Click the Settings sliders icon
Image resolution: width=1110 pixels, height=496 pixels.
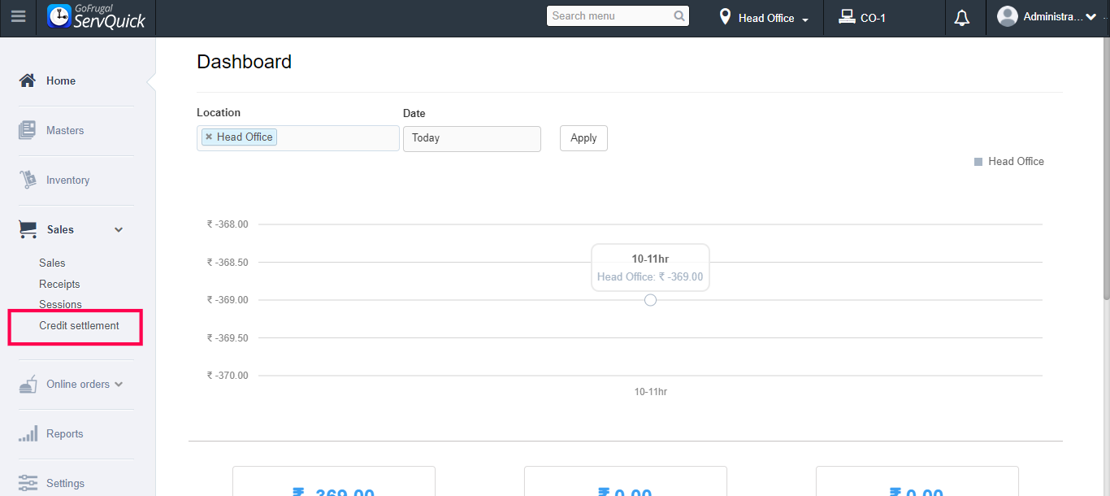28,483
